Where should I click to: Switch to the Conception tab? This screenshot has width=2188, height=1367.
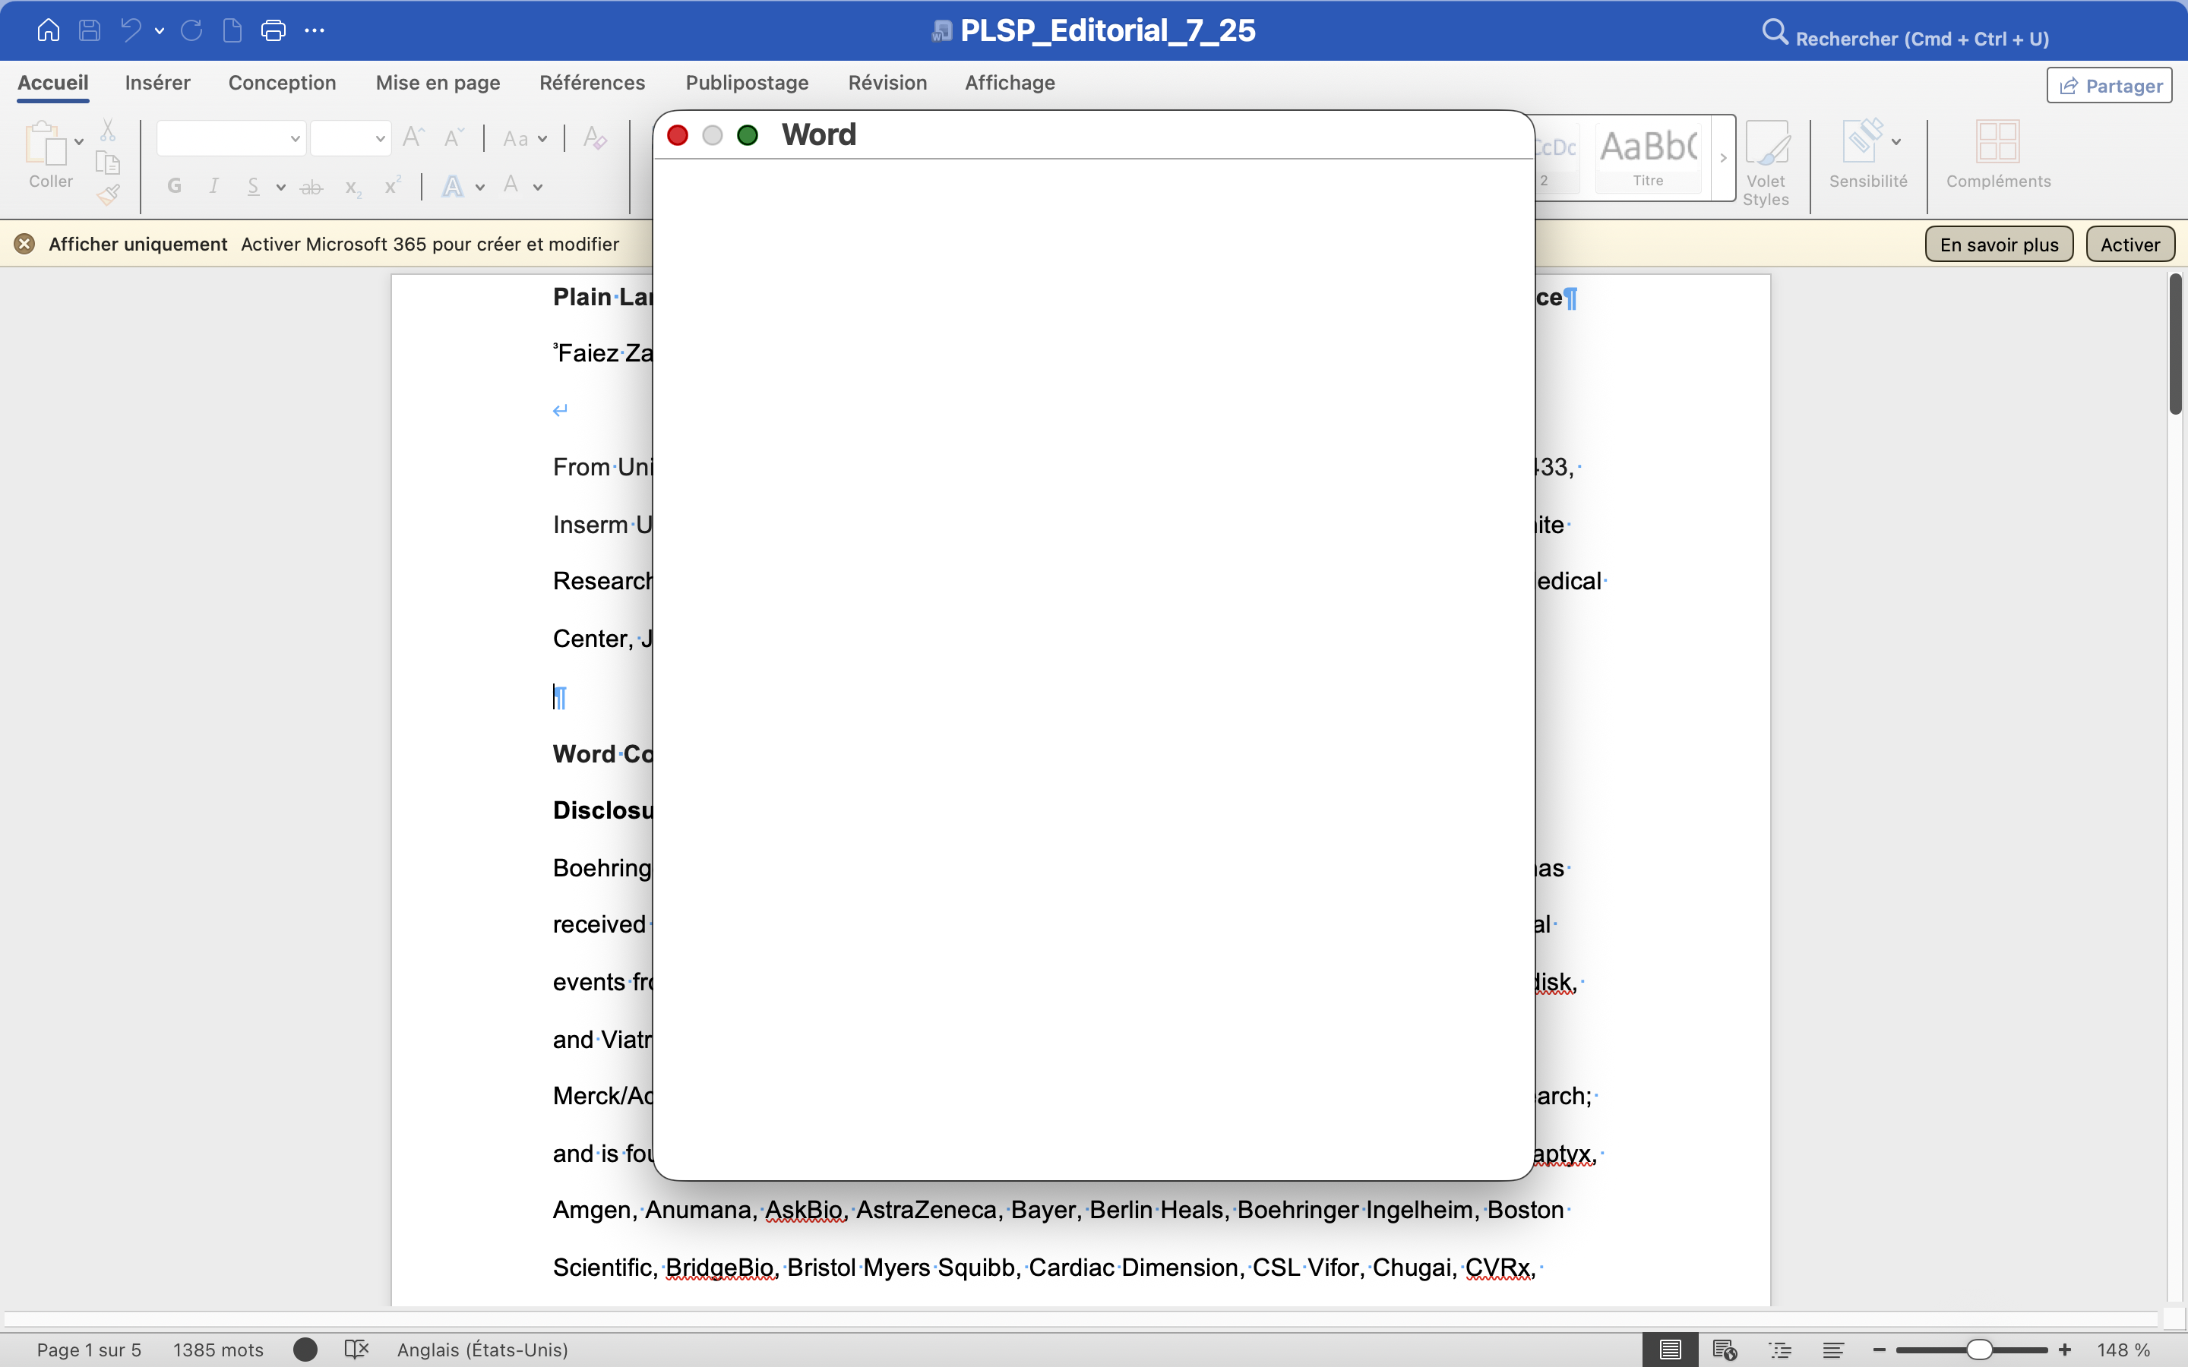click(282, 82)
